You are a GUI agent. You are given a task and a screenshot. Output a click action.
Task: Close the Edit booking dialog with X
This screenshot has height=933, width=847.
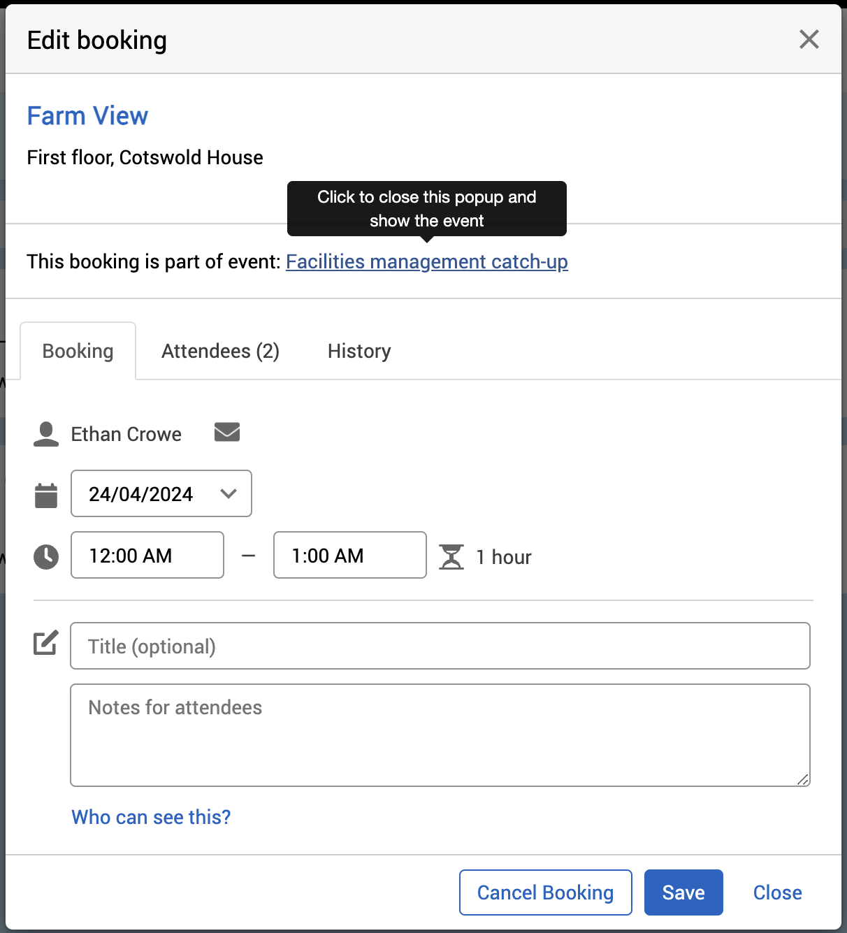[x=809, y=39]
